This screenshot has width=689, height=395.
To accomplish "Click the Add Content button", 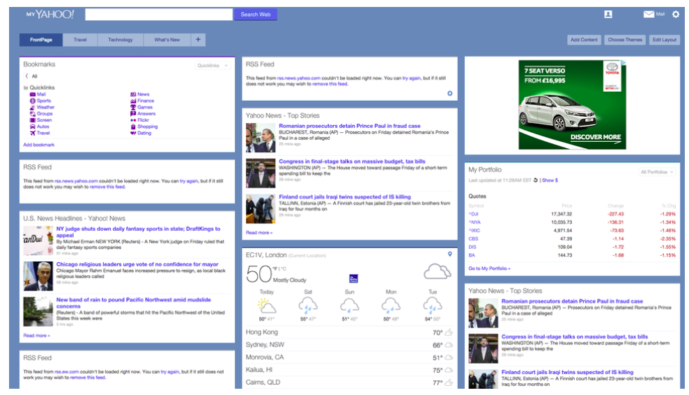I will point(584,40).
